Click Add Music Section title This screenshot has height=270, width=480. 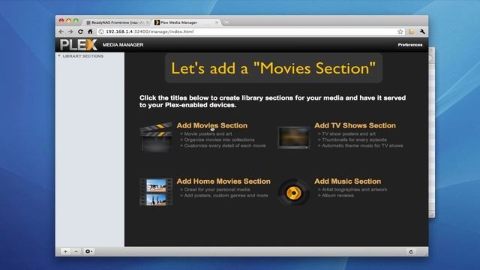pos(348,181)
